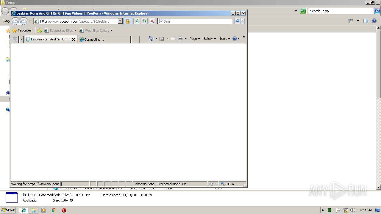Click the Show desktop button

tap(377, 210)
